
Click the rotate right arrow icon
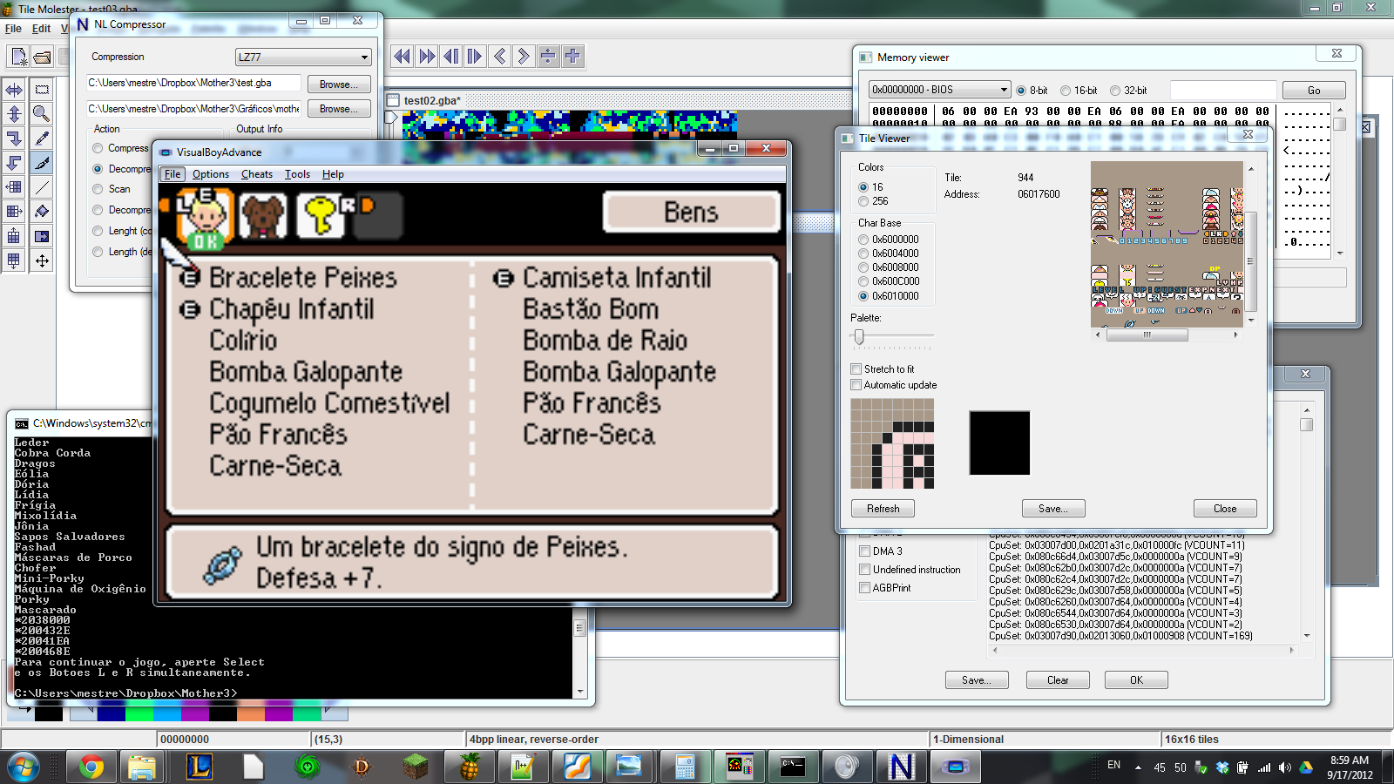point(14,139)
